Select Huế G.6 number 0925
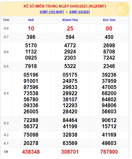This screenshot has height=159, width=132. point(31,58)
